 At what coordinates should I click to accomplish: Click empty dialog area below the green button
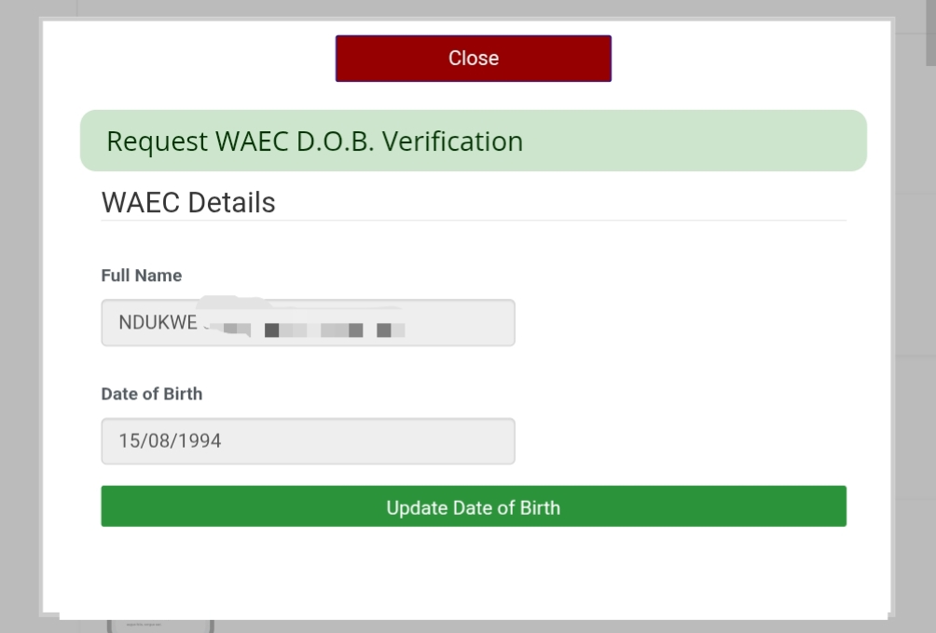point(473,570)
